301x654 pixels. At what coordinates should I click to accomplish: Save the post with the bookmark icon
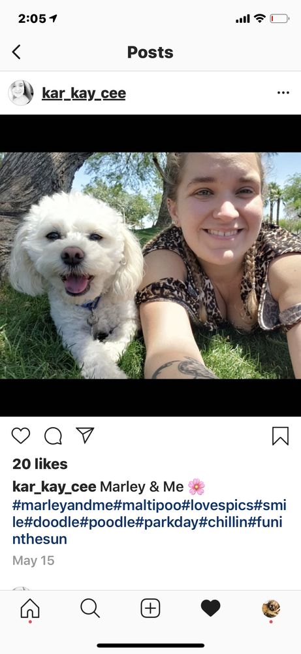(280, 436)
